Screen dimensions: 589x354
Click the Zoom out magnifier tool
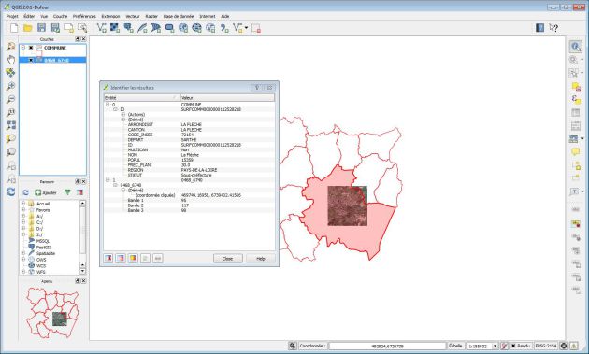click(11, 99)
